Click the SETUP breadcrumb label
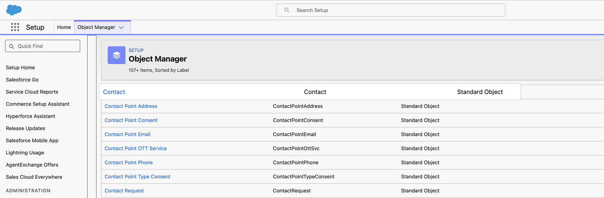Image resolution: width=604 pixels, height=198 pixels. tap(136, 50)
